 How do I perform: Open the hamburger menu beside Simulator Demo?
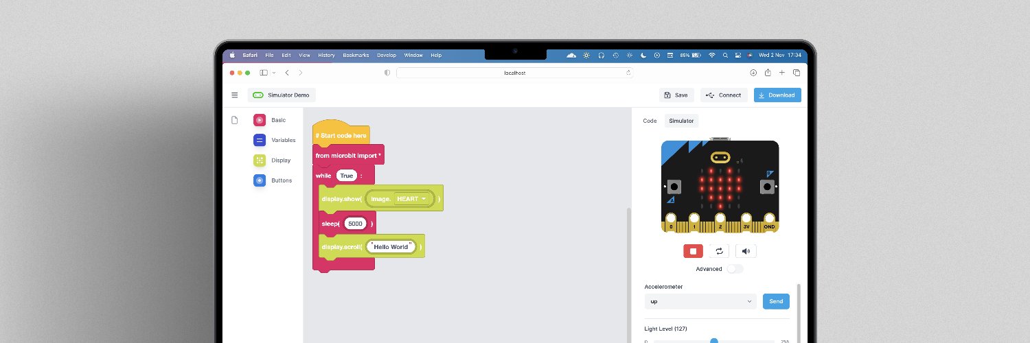[235, 95]
